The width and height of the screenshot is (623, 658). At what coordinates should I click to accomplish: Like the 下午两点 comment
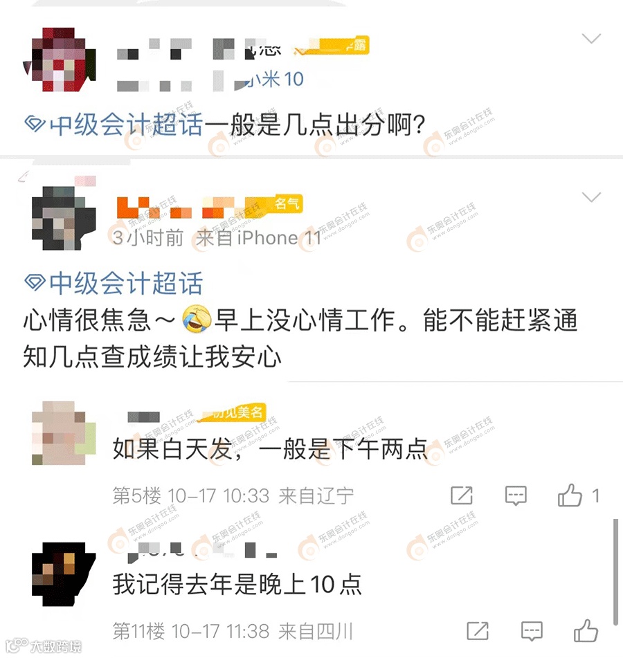point(570,495)
